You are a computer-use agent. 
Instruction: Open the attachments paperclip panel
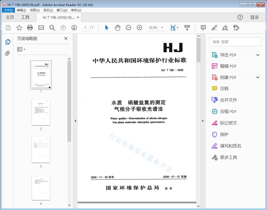pyautogui.click(x=7, y=53)
